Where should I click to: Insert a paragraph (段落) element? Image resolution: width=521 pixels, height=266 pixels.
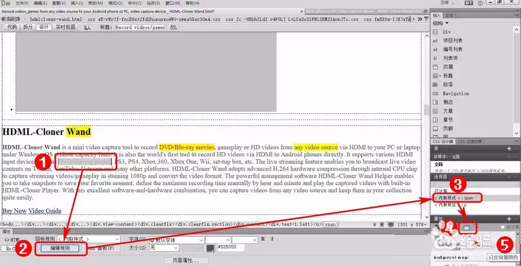click(448, 84)
